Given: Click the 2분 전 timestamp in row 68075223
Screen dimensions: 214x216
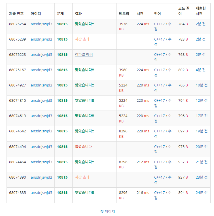Looking at the screenshot, I should tap(200, 54).
